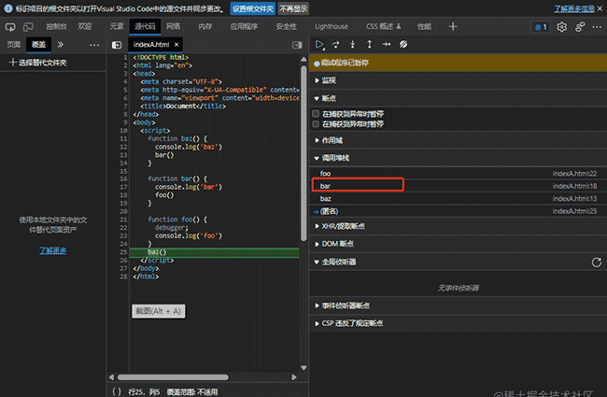Image resolution: width=607 pixels, height=397 pixels.
Task: Open the issues counter badge showing 1
Action: click(x=541, y=27)
